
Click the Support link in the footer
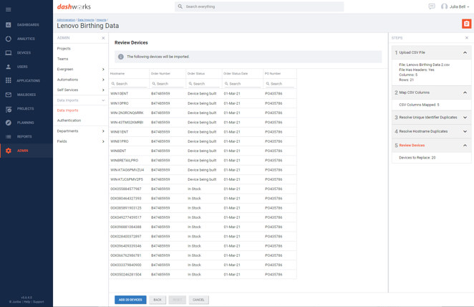(39, 302)
